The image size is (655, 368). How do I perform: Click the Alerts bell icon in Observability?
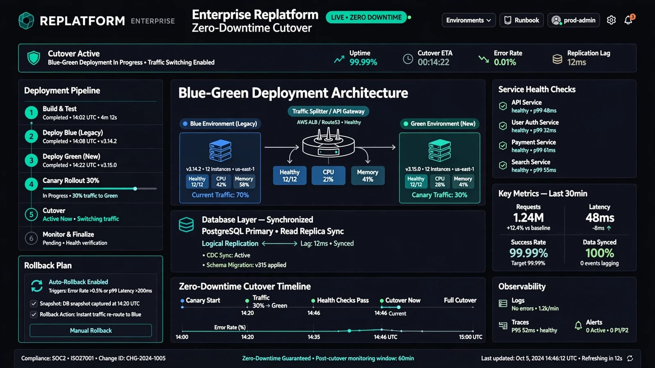(x=578, y=325)
